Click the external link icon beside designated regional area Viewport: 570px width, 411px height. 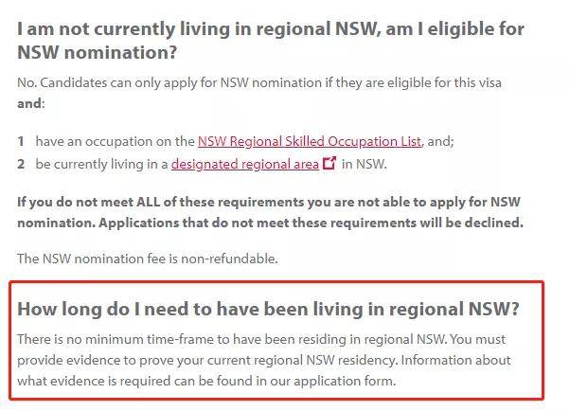pyautogui.click(x=330, y=163)
